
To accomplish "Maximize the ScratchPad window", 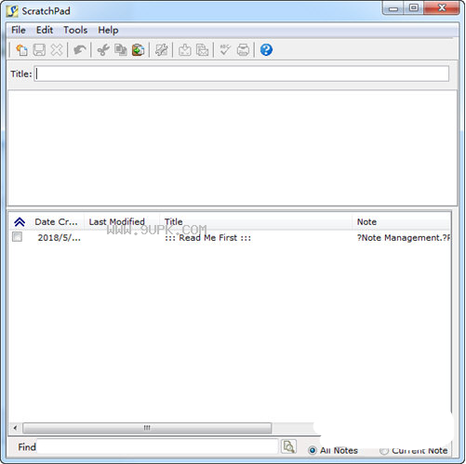I will 414,8.
